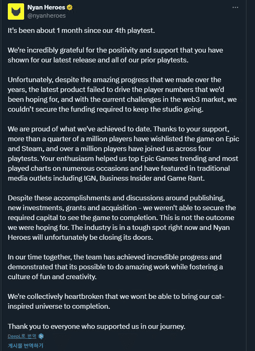Click the 'In our time together' paragraph
The width and height of the screenshot is (255, 351).
click(x=115, y=267)
